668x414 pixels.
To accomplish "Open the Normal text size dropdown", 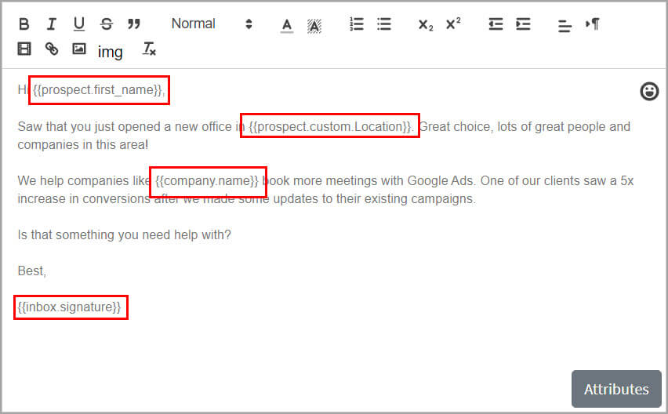I will pos(212,24).
